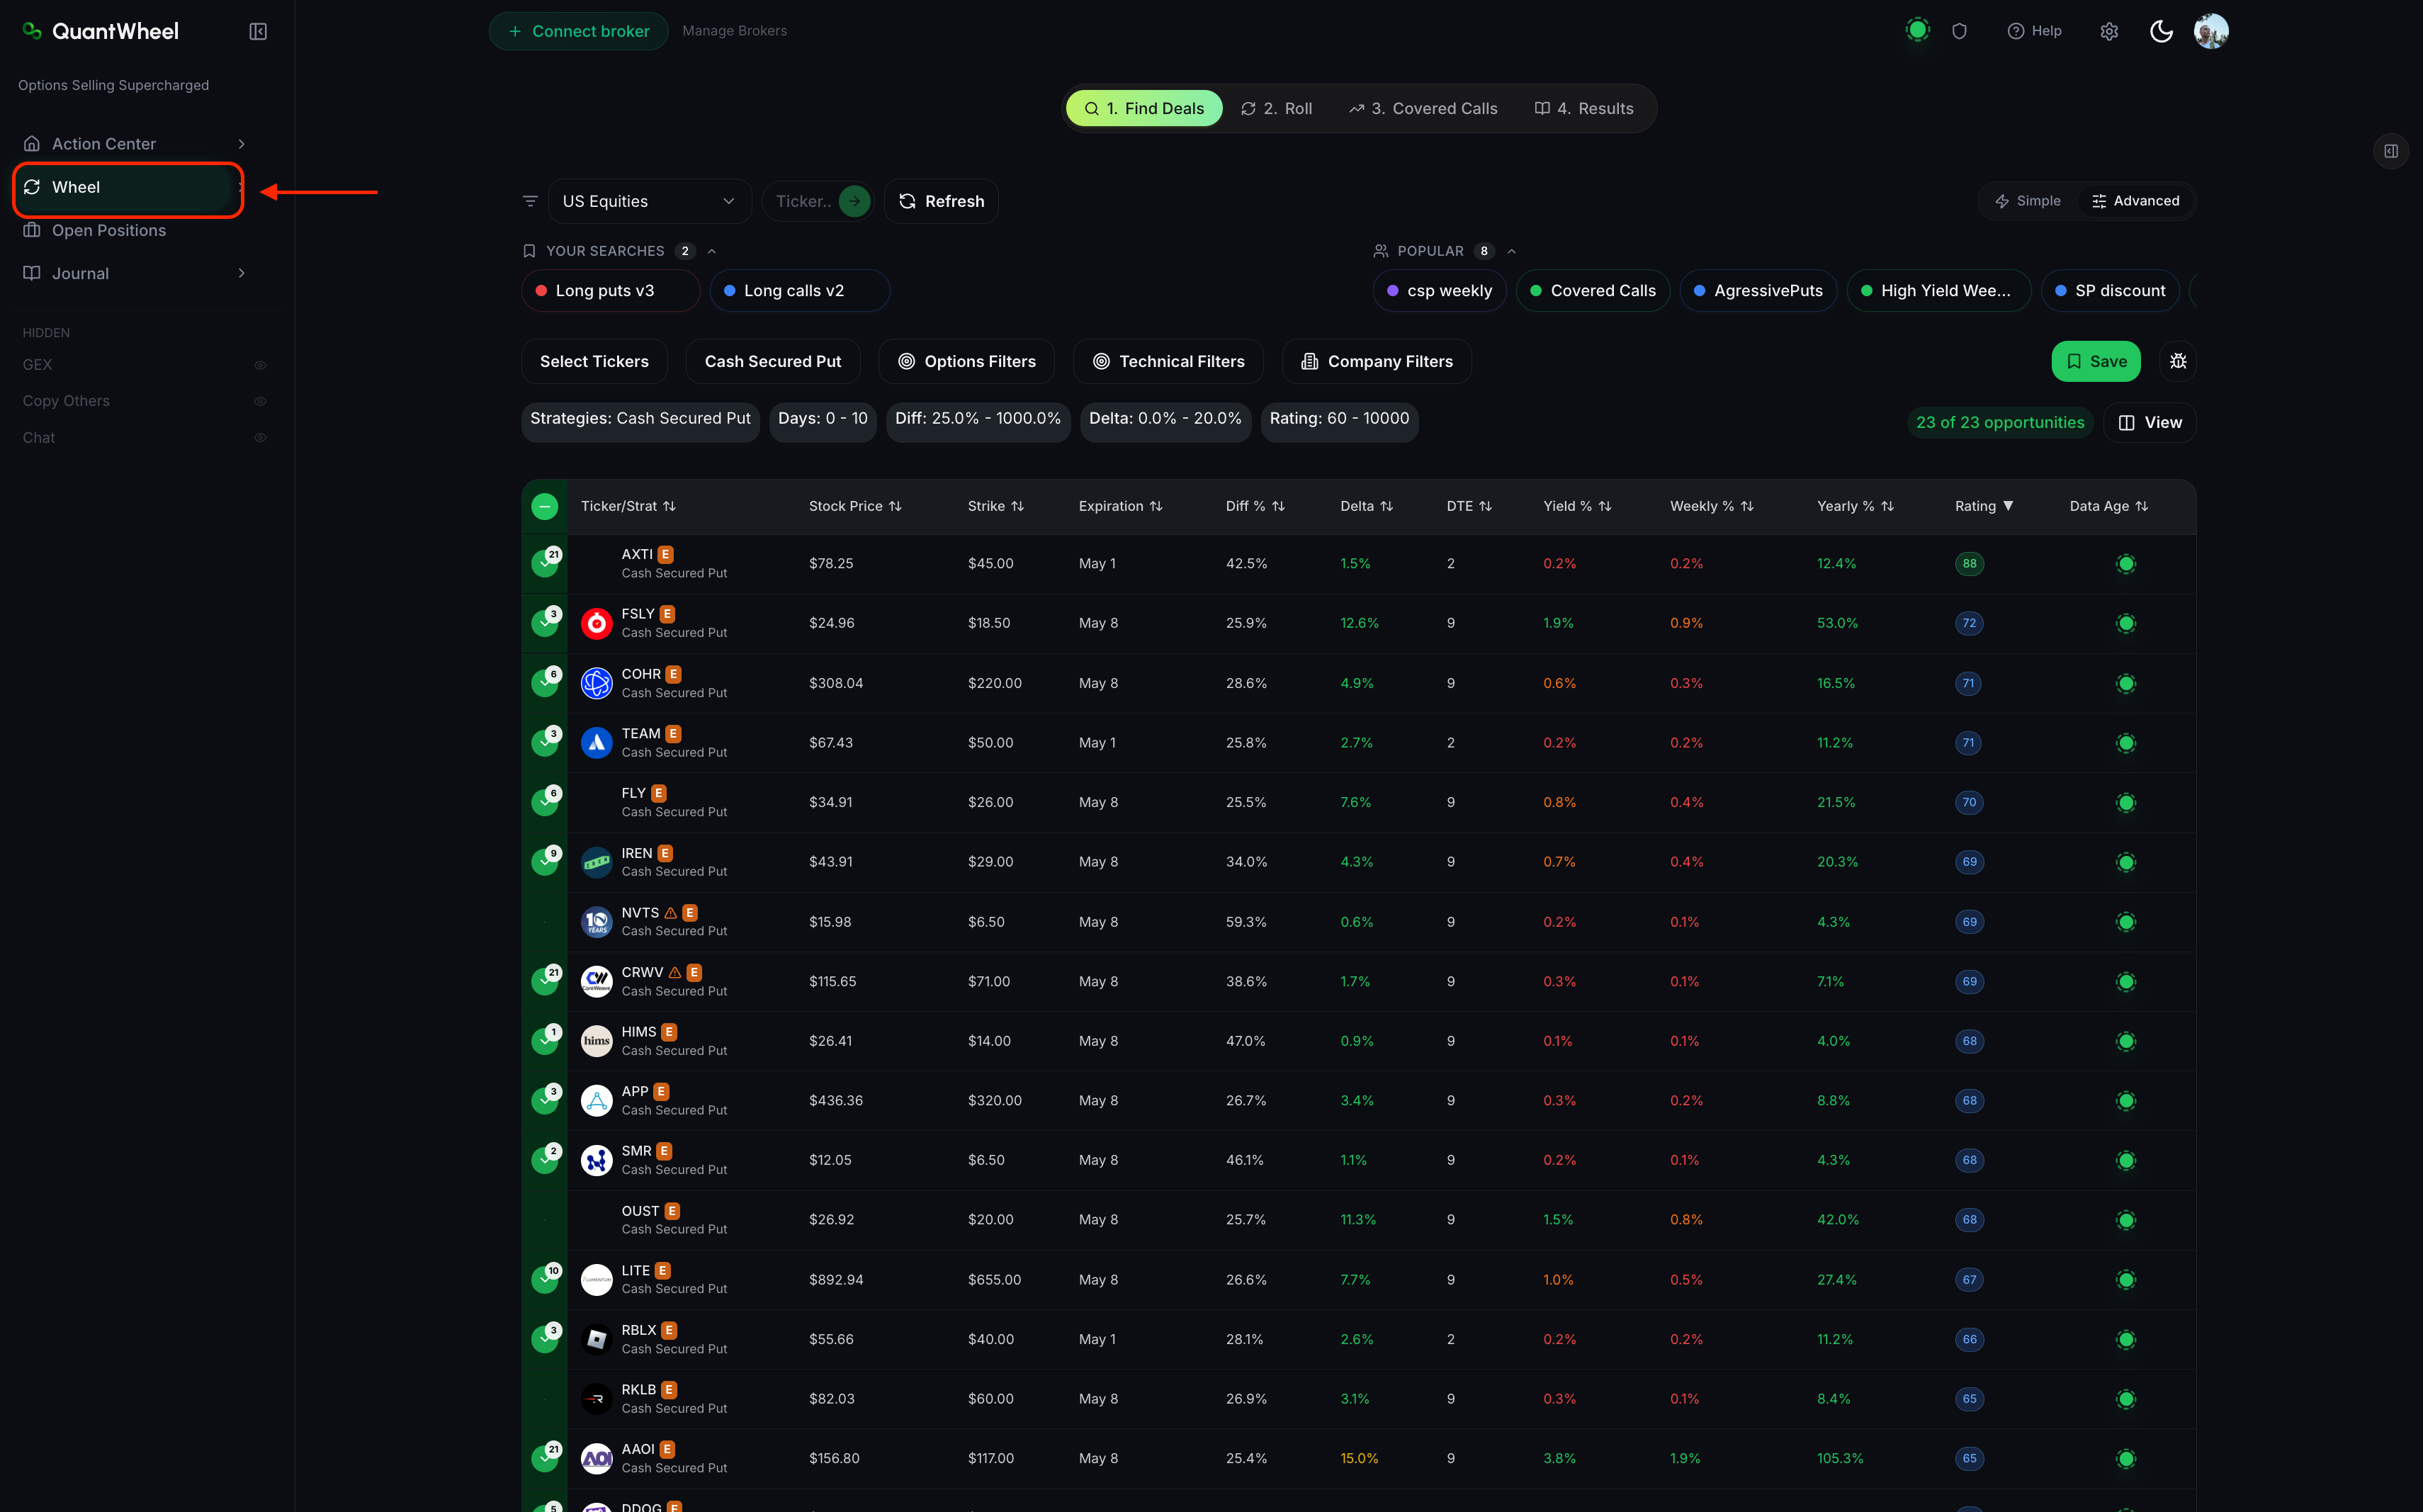2423x1512 pixels.
Task: Click the APP AppLovin logo
Action: (x=597, y=1100)
